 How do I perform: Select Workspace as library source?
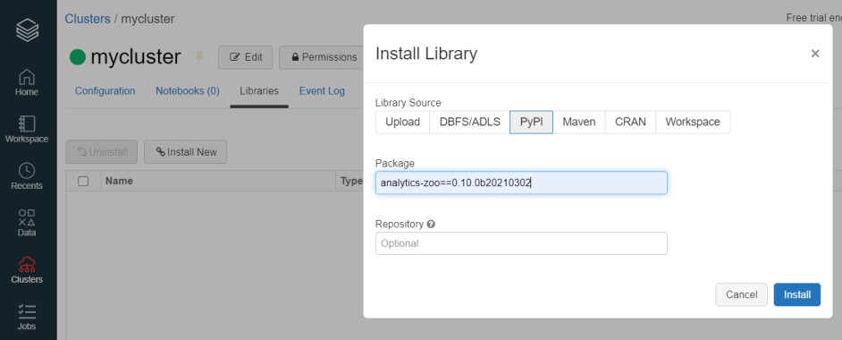tap(693, 122)
